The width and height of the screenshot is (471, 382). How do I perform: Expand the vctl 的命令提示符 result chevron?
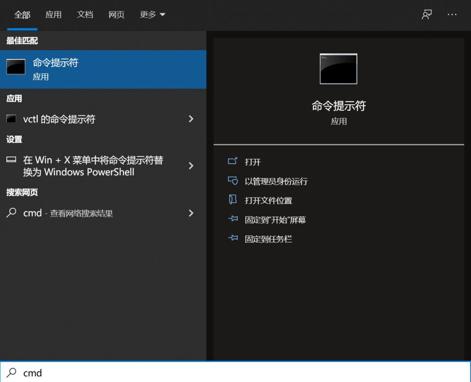pos(191,119)
